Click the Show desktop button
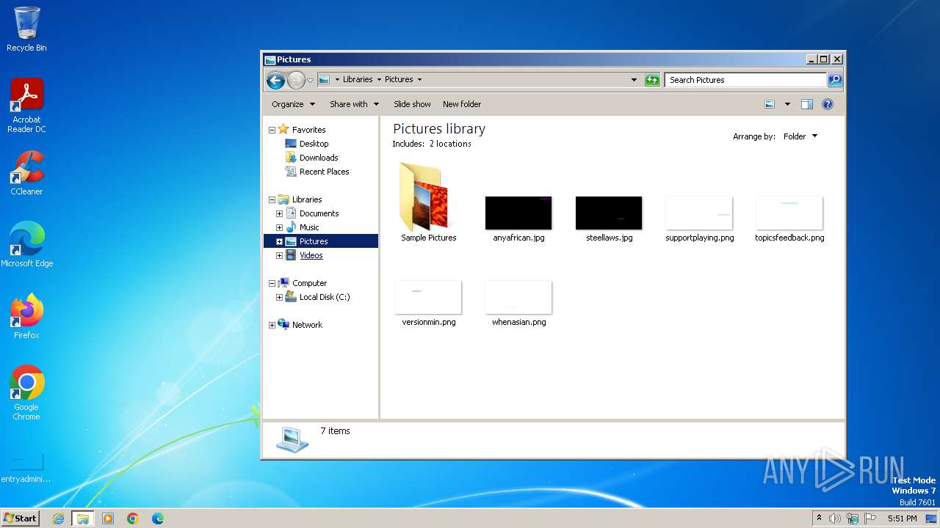Image resolution: width=940 pixels, height=528 pixels. 932,518
